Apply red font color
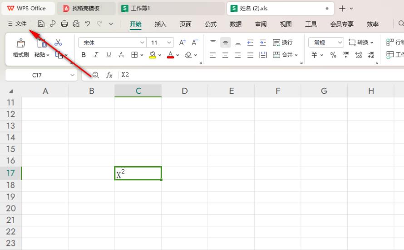This screenshot has height=250, width=404. click(170, 55)
